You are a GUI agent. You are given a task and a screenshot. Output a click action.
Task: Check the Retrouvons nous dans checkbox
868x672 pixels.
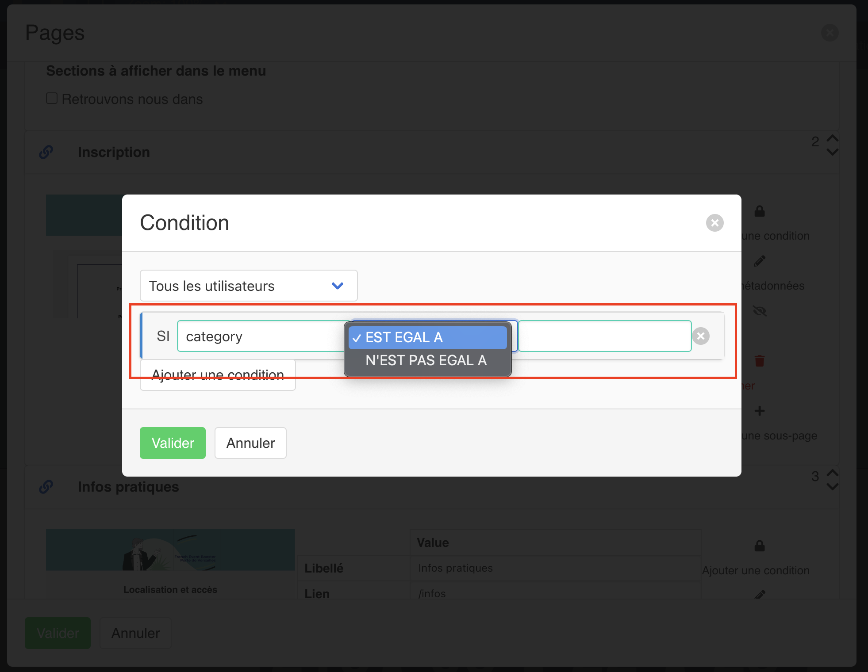click(x=52, y=98)
